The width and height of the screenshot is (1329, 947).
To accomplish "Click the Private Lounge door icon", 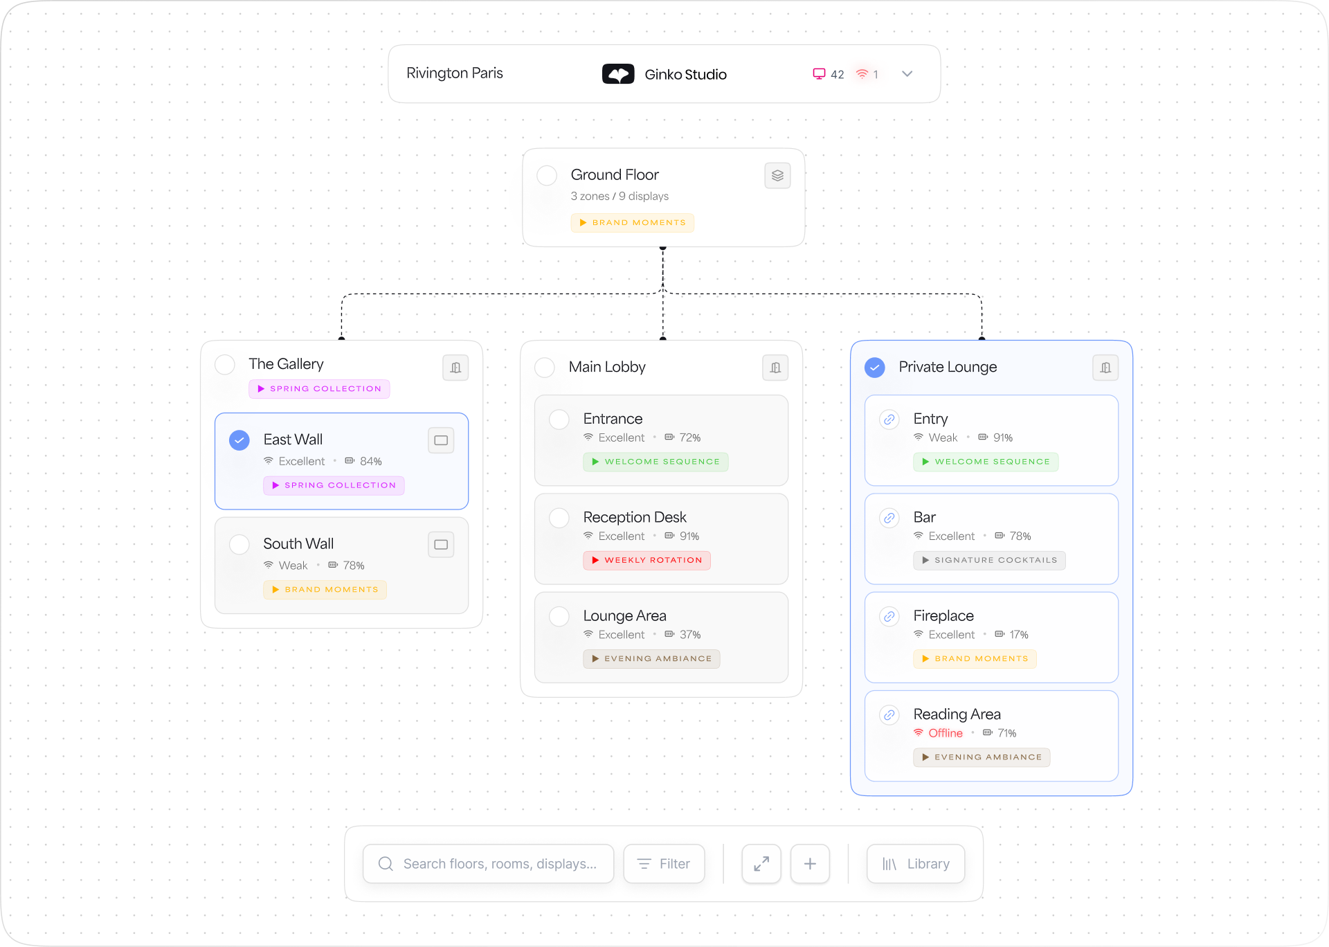I will (x=1105, y=368).
